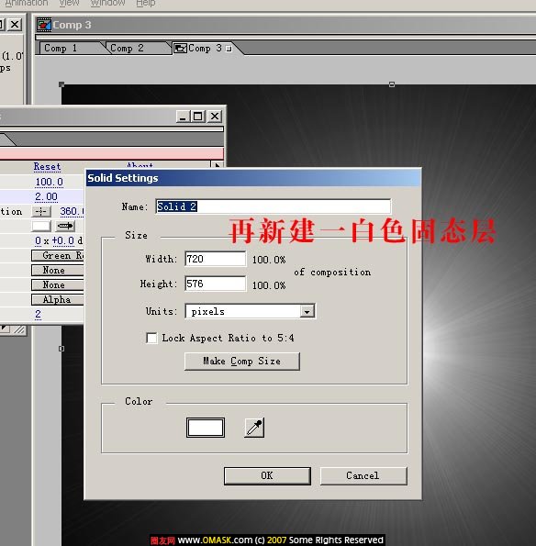
Task: Open the Green dropdown in effect panel
Action: (58, 256)
